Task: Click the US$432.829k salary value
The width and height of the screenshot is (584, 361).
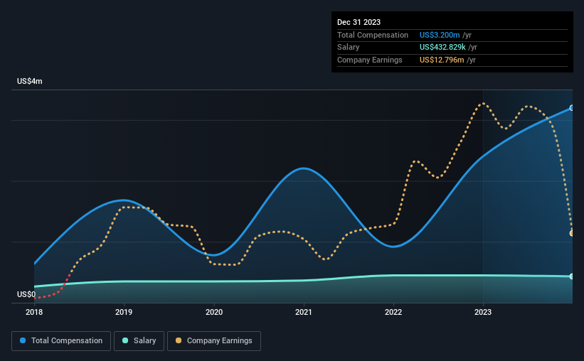Action: [x=442, y=48]
